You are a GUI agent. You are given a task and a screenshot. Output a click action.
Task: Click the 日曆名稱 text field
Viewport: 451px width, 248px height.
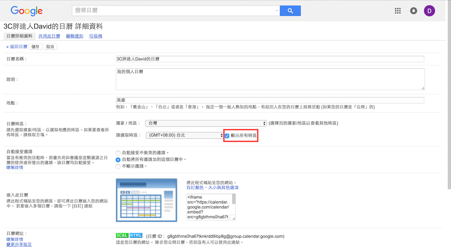pos(270,59)
